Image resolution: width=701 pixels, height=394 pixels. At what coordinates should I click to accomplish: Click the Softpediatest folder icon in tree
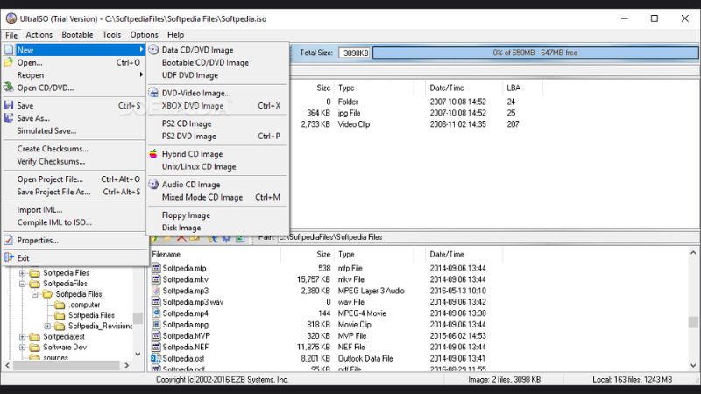coord(34,337)
